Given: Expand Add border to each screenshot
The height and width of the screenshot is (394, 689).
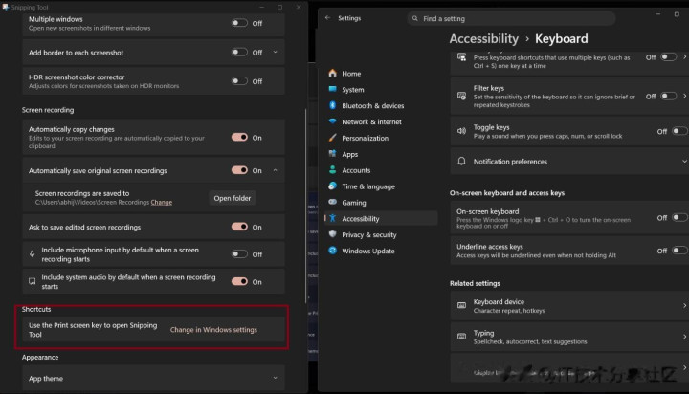Looking at the screenshot, I should tap(276, 52).
